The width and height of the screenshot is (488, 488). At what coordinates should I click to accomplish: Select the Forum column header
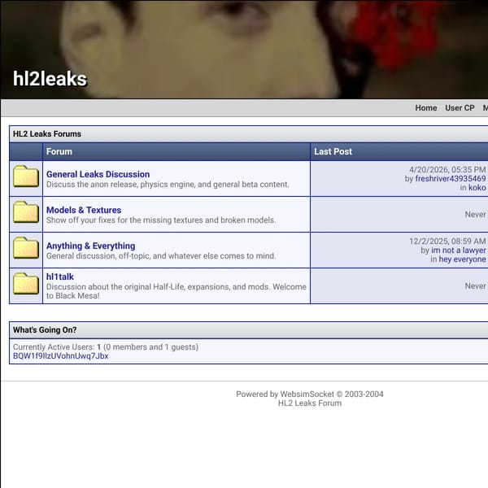coord(59,151)
